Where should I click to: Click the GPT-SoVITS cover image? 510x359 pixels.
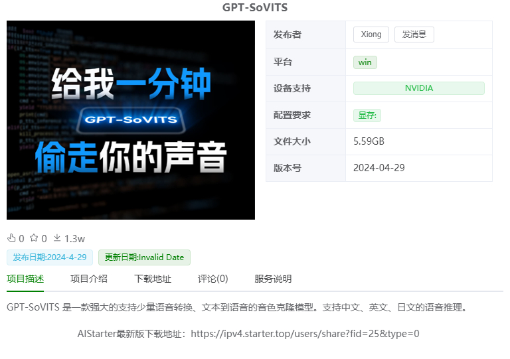click(x=131, y=120)
